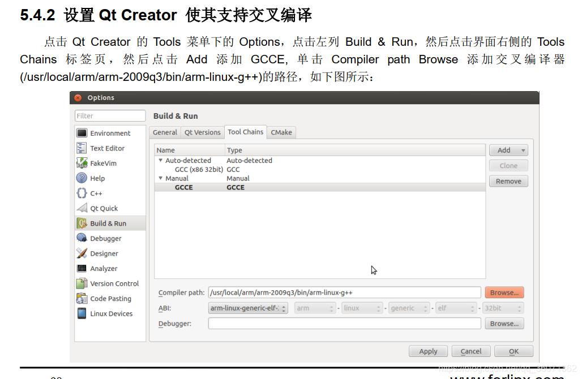This screenshot has height=379, width=582.
Task: Open the arm architecture dropdown
Action: point(315,308)
